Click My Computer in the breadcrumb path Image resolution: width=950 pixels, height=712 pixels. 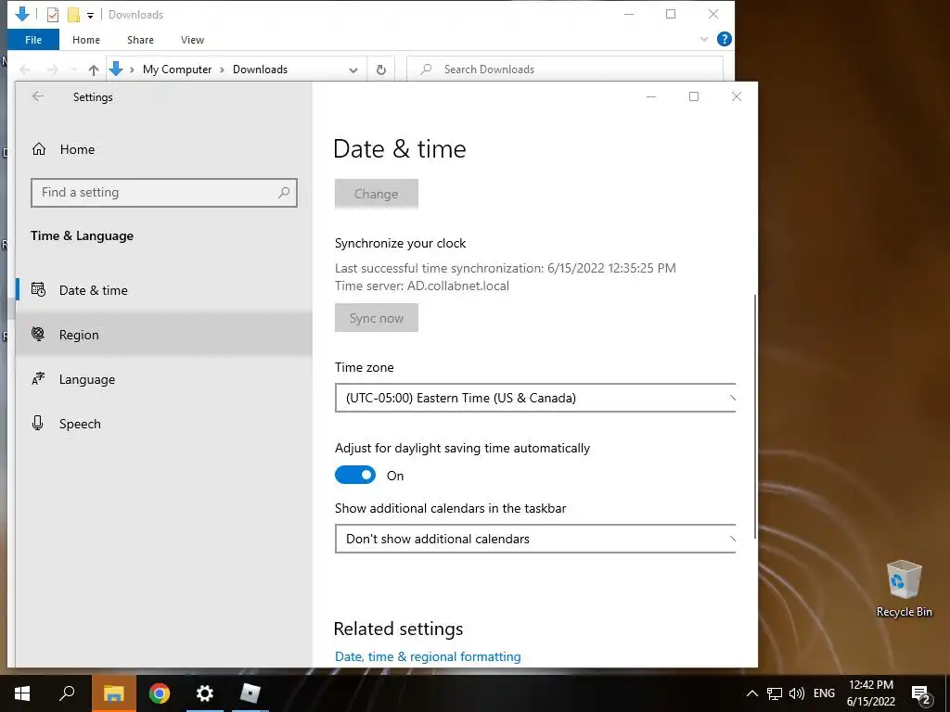click(x=177, y=70)
